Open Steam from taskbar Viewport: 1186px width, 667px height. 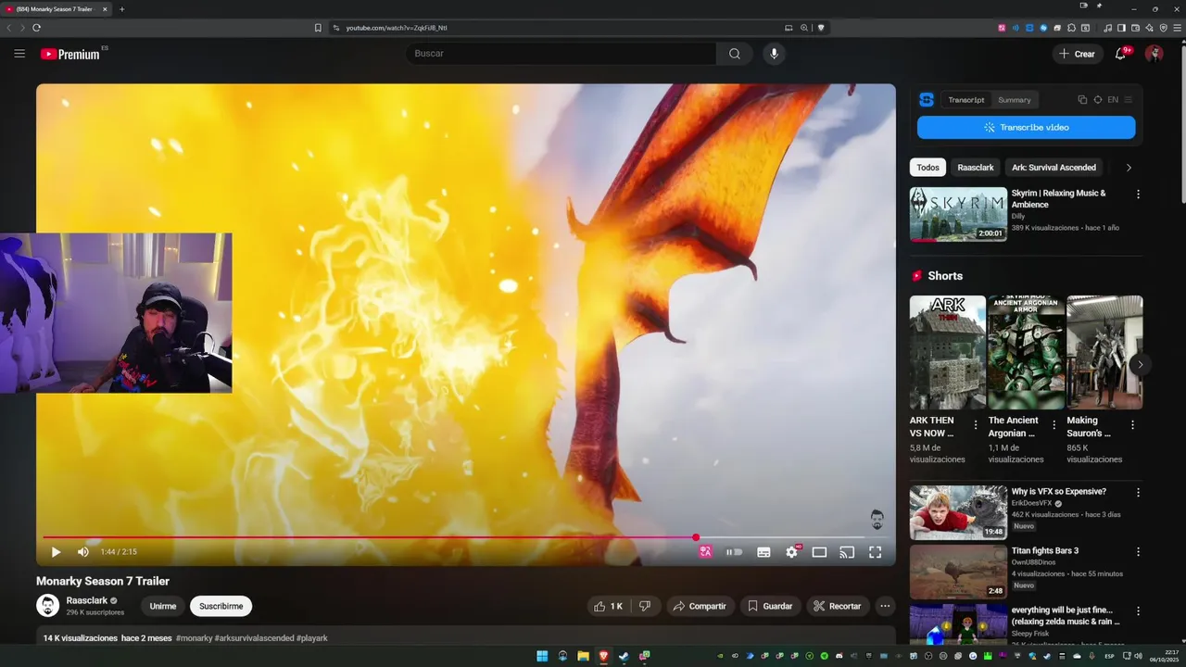tap(624, 656)
